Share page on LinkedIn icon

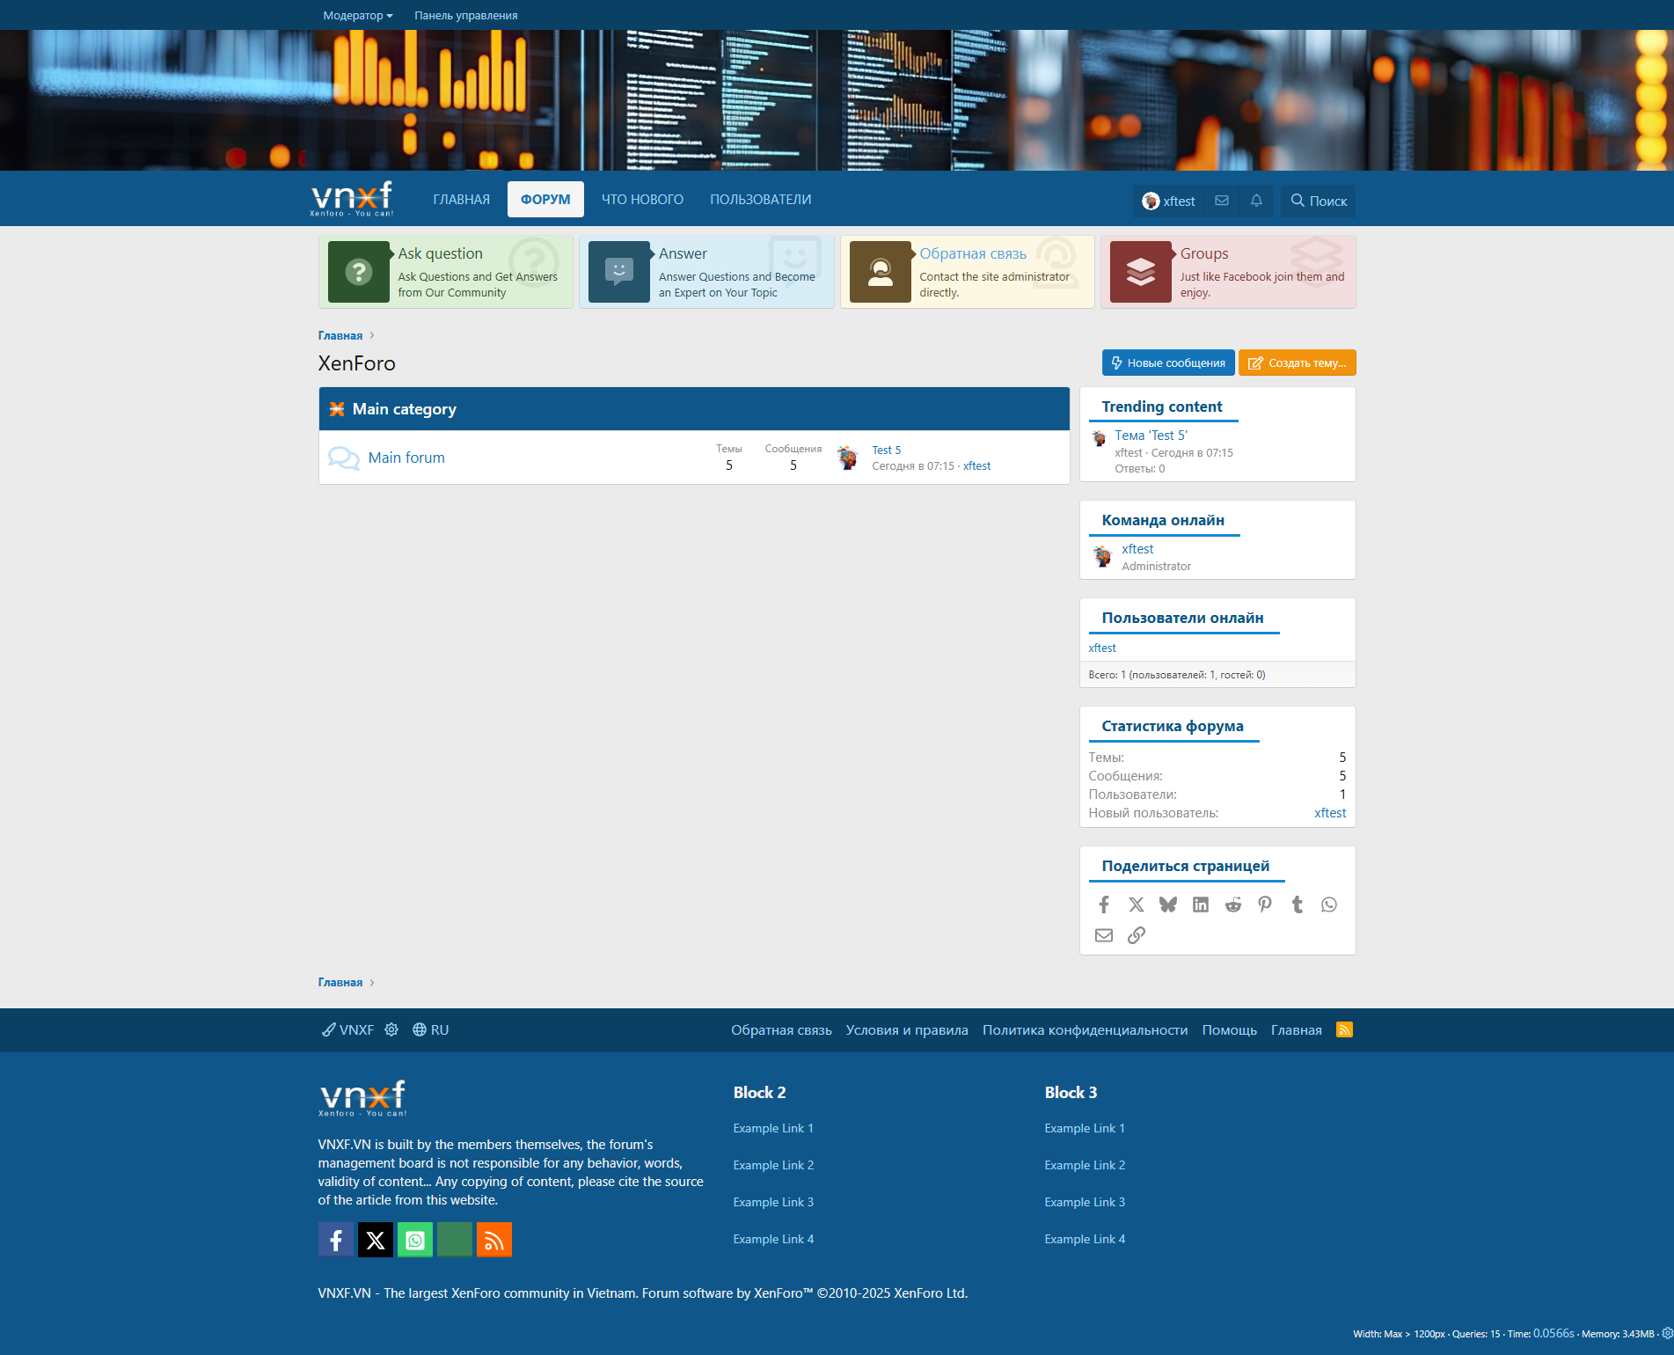click(1201, 905)
